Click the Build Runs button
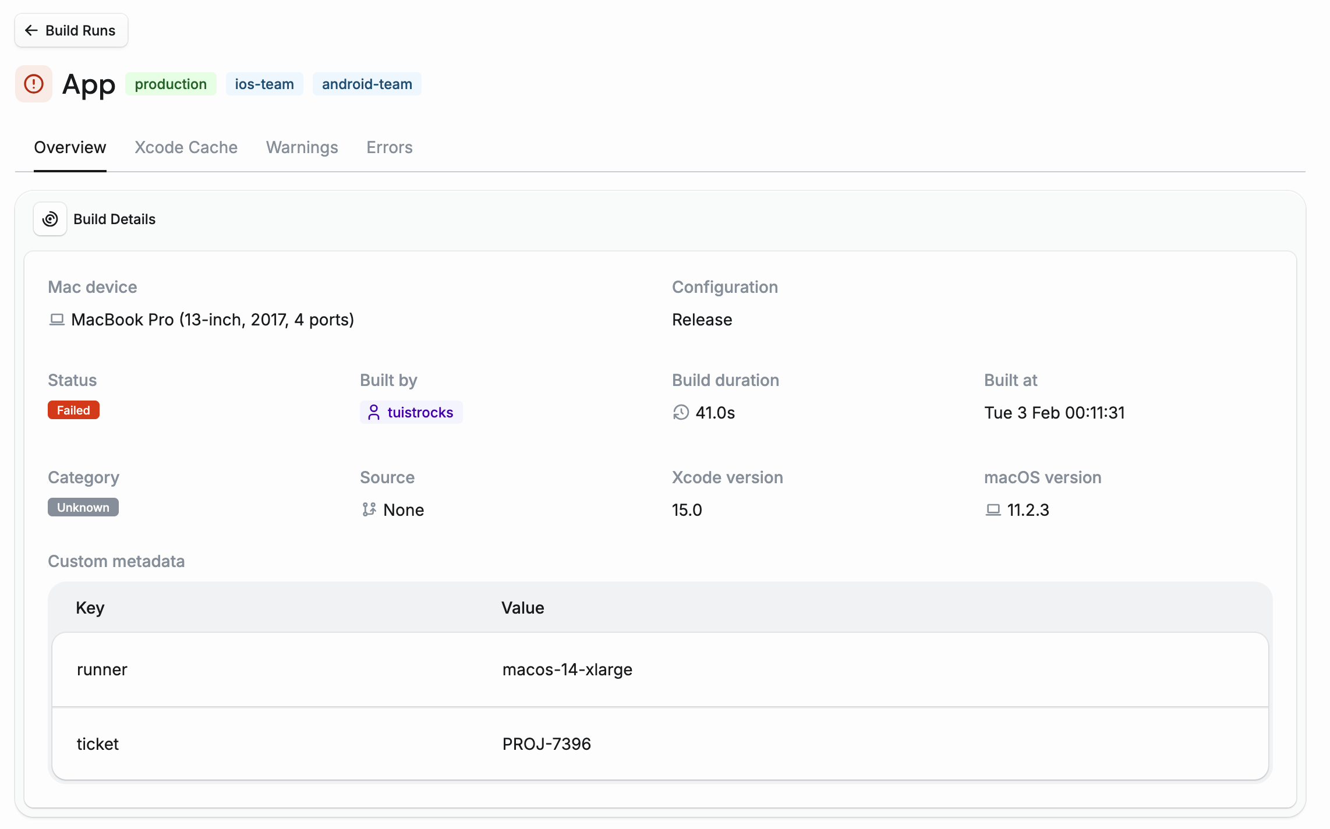 (71, 30)
